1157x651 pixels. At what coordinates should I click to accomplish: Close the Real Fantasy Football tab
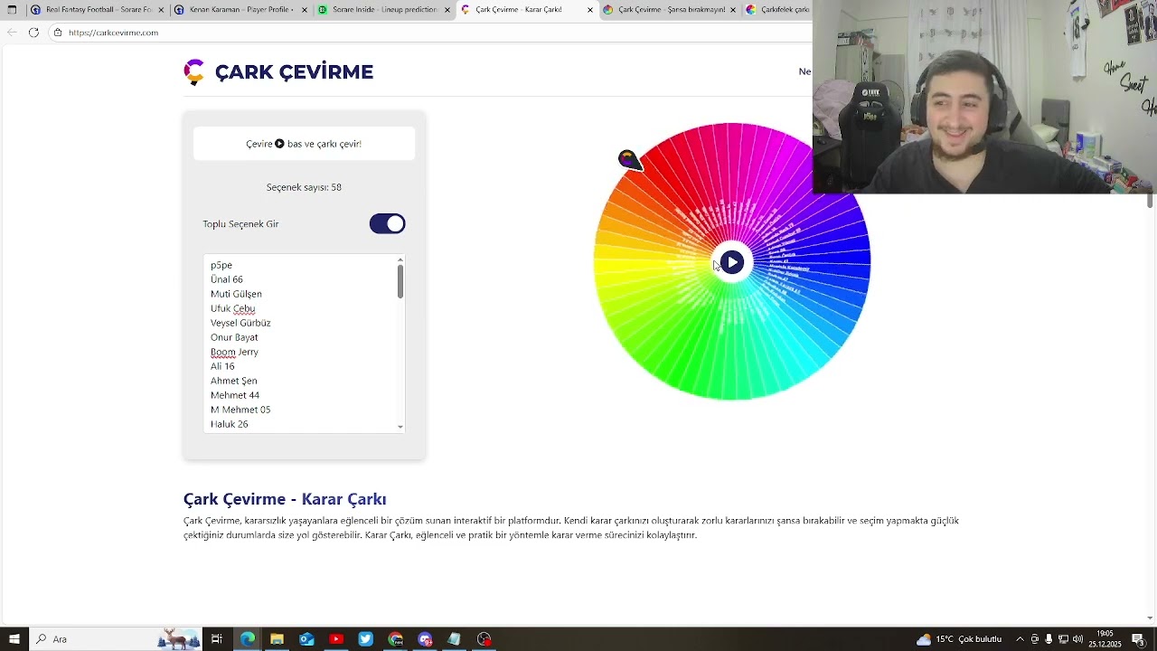pos(161,10)
